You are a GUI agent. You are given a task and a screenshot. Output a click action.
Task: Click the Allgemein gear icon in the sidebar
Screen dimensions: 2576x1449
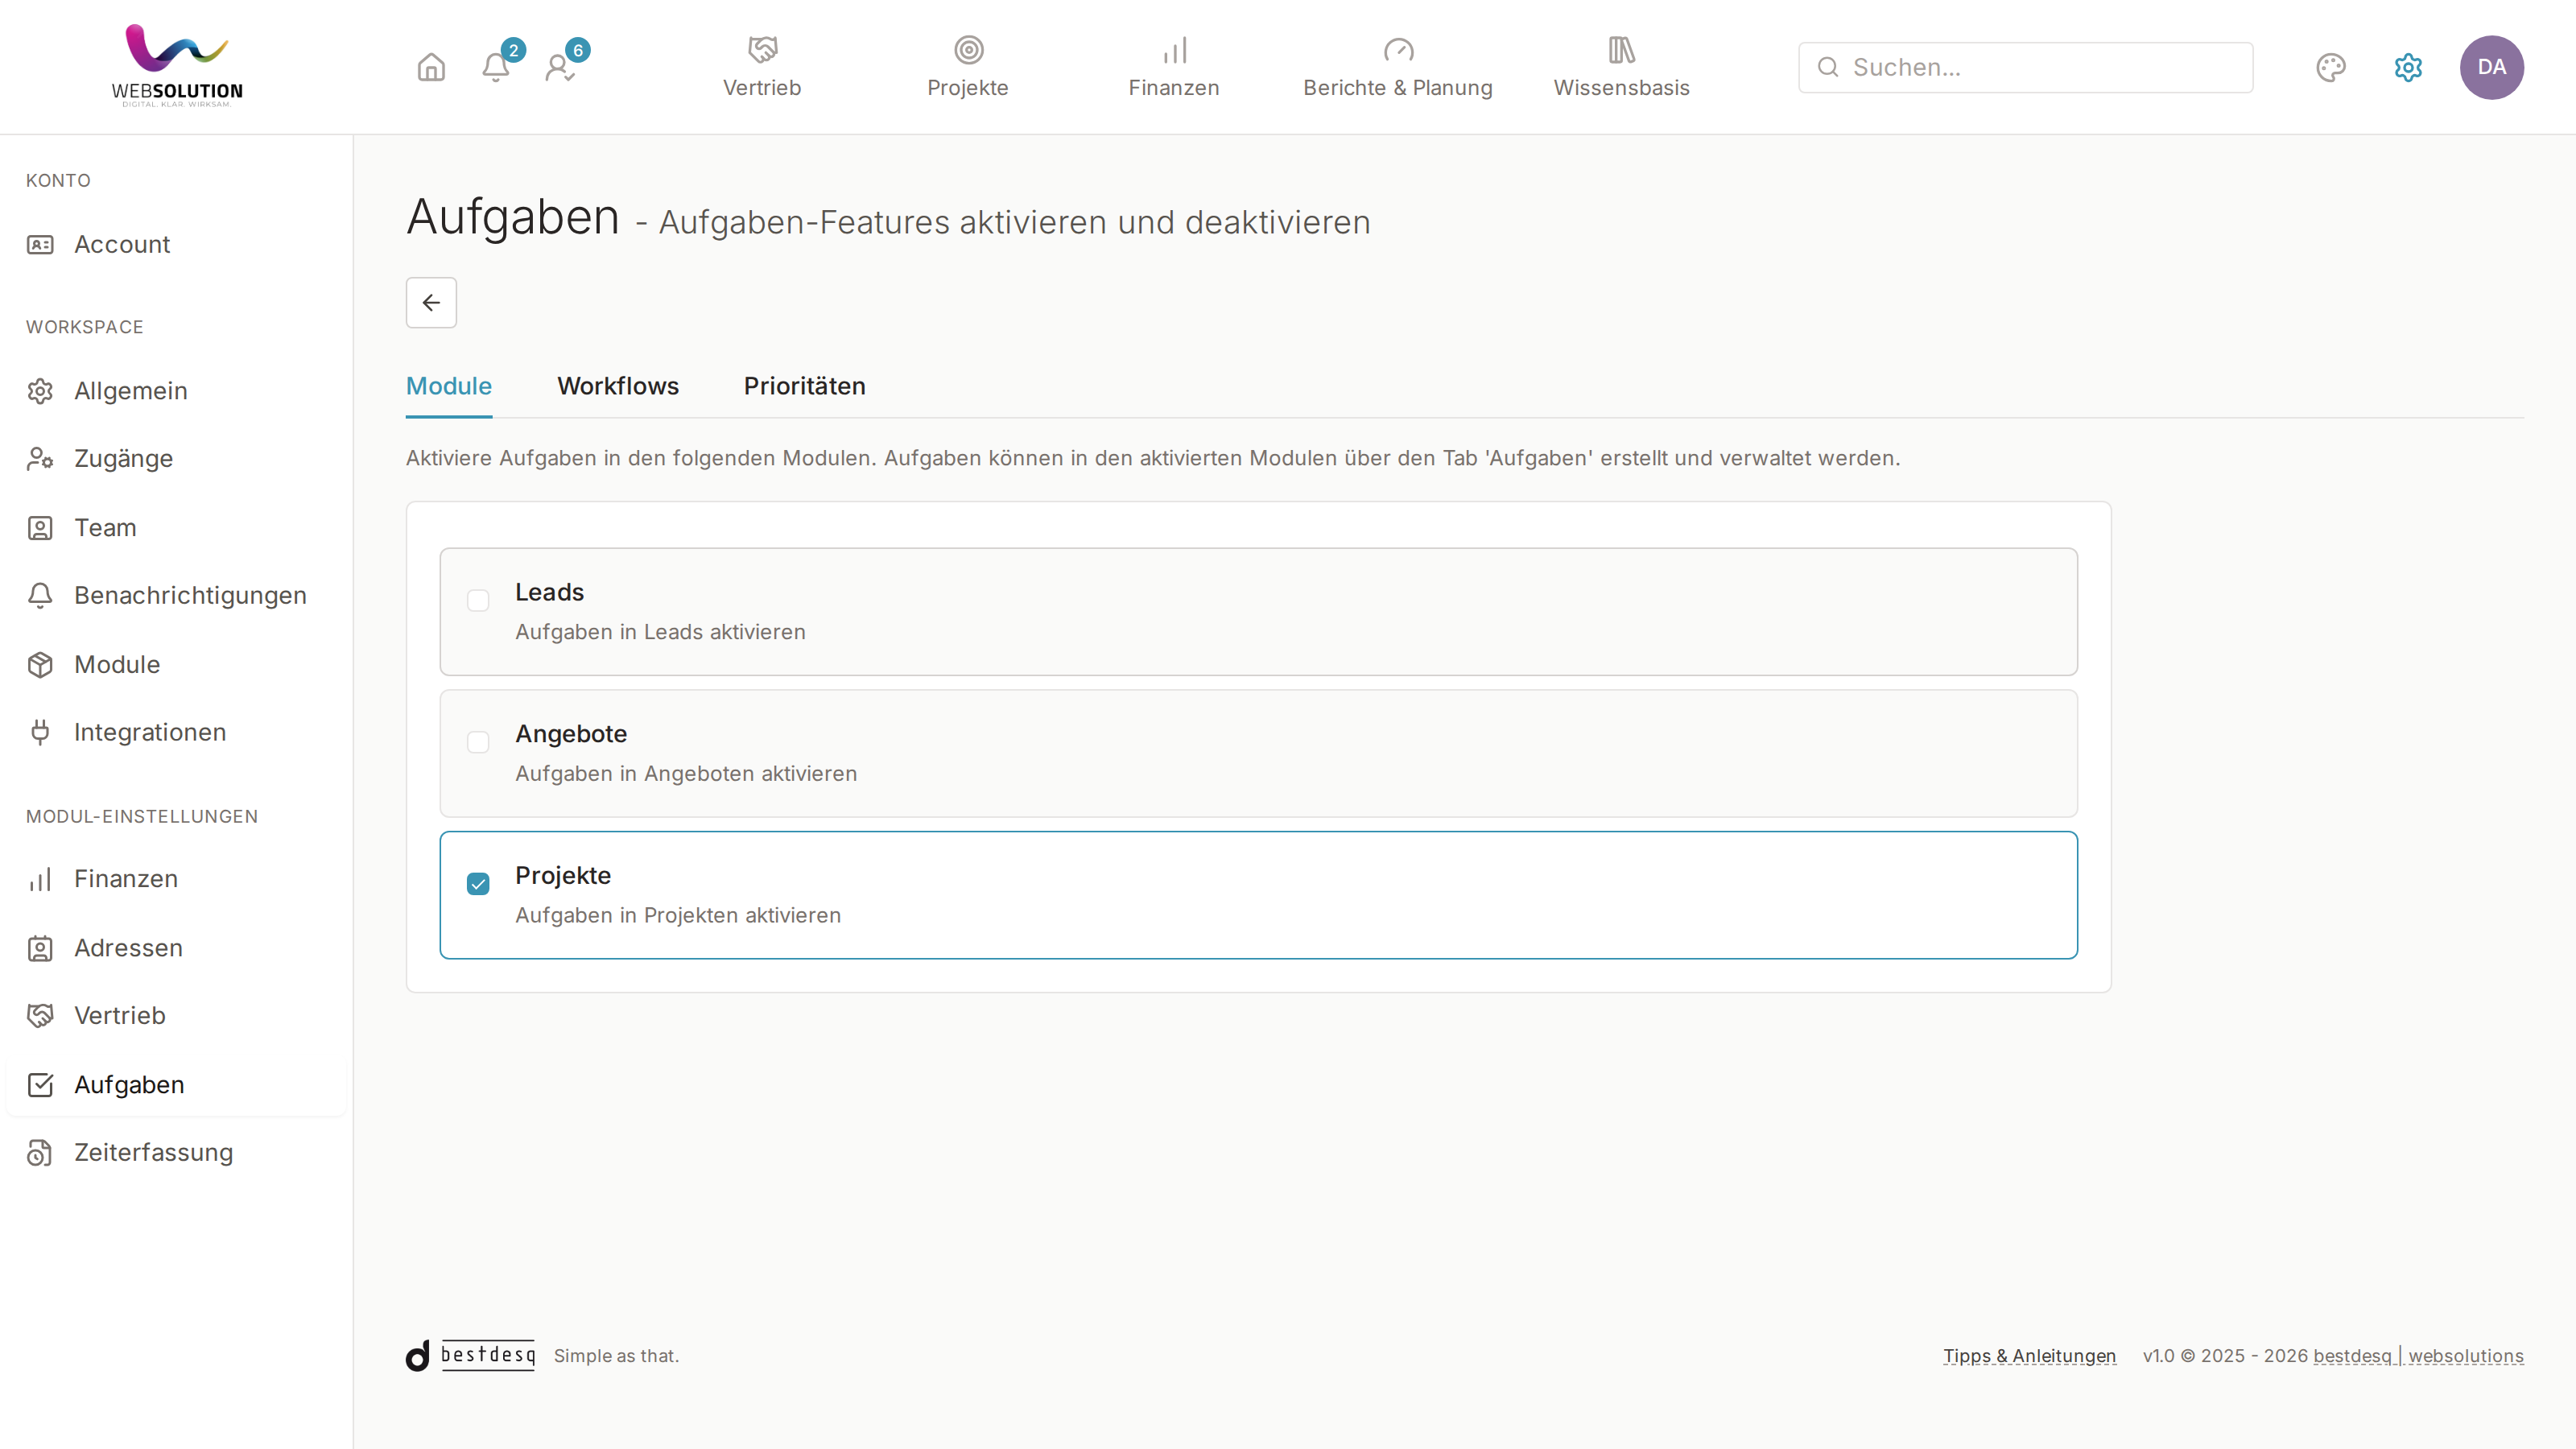point(40,391)
